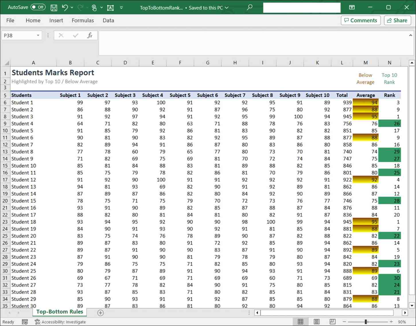Click the Select All corner triangle
This screenshot has width=416, height=326.
(x=6, y=63)
